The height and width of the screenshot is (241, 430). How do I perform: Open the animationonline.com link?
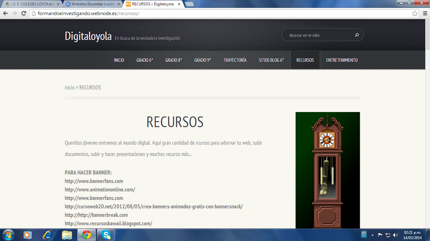100,190
